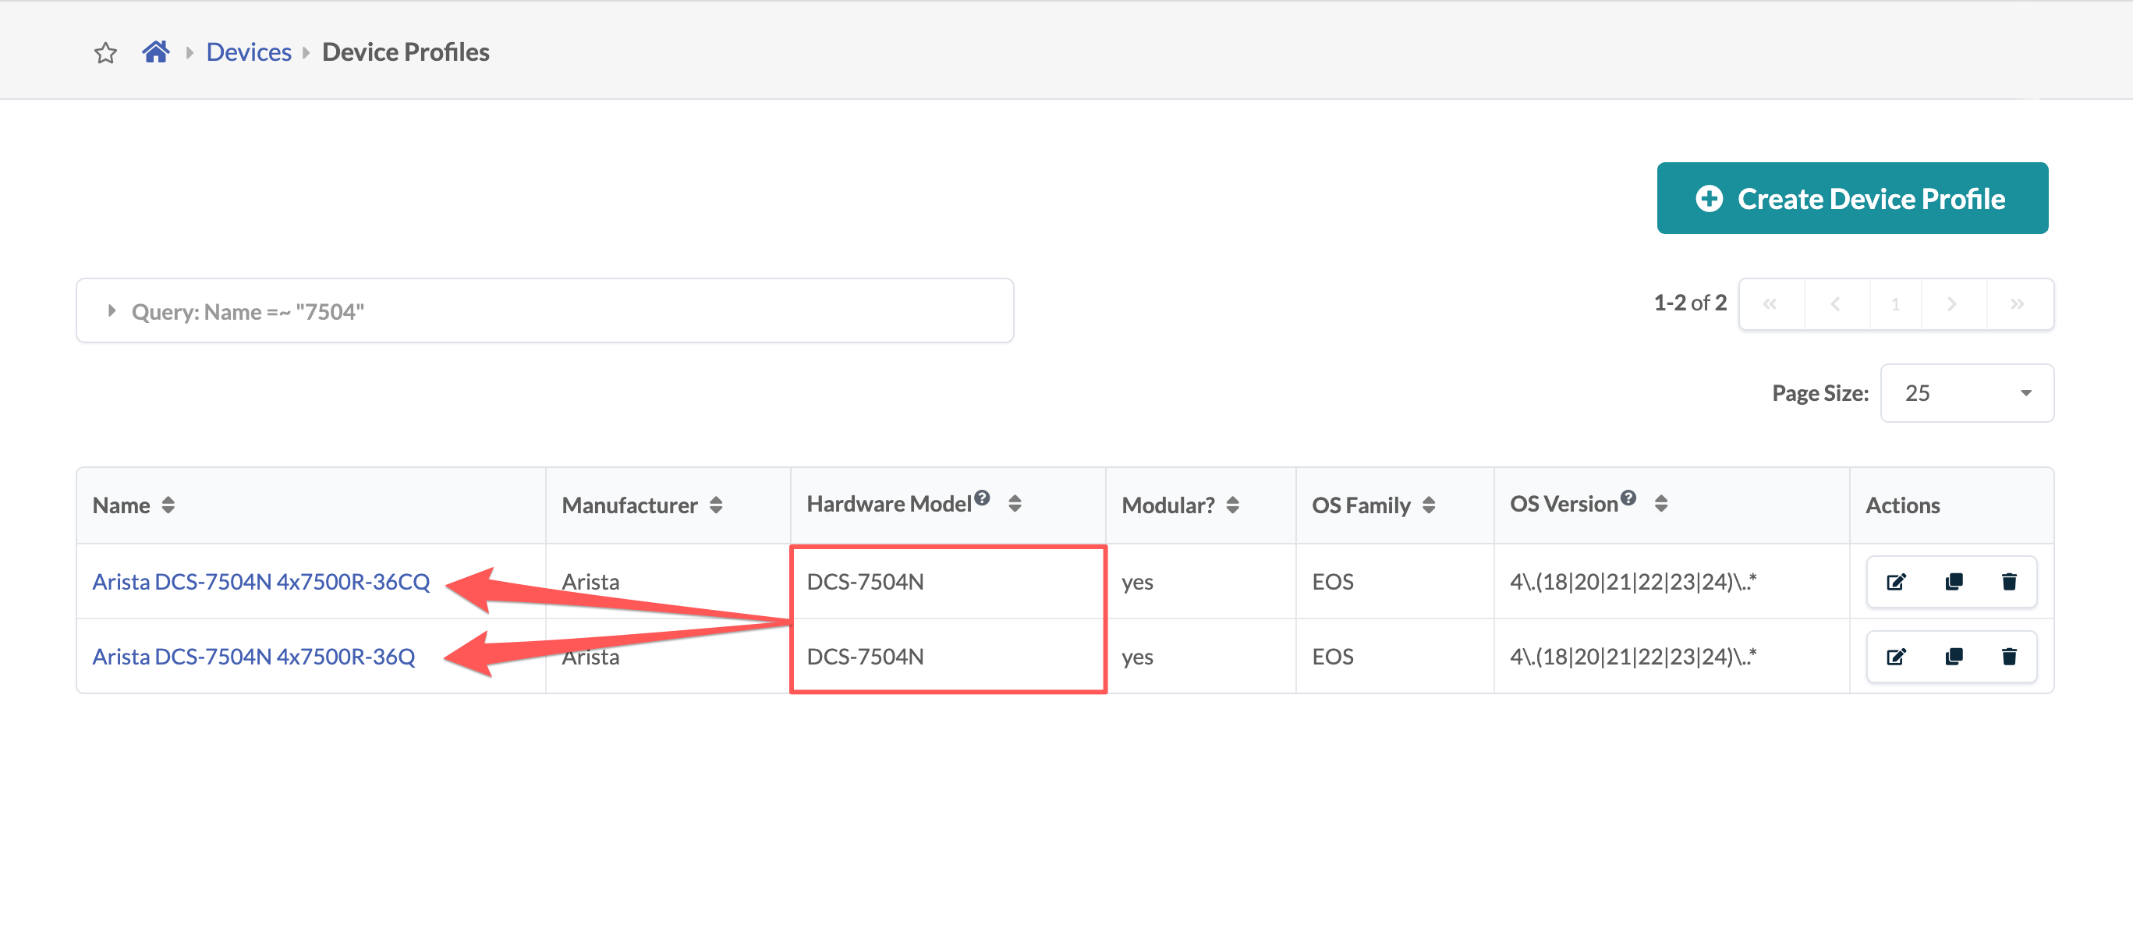
Task: Open Arista DCS-7504N 4x7500R-36Q link
Action: pos(253,657)
